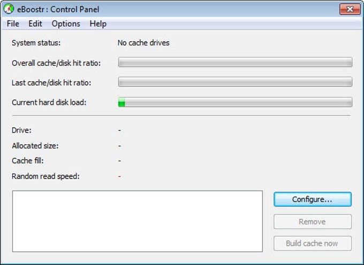Click the Current hard disk load bar
The image size is (364, 265).
[x=235, y=102]
